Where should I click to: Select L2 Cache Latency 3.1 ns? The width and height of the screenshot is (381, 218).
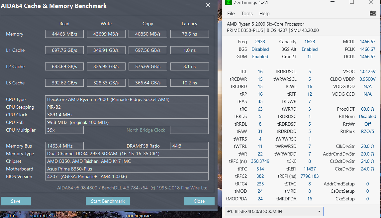190,66
